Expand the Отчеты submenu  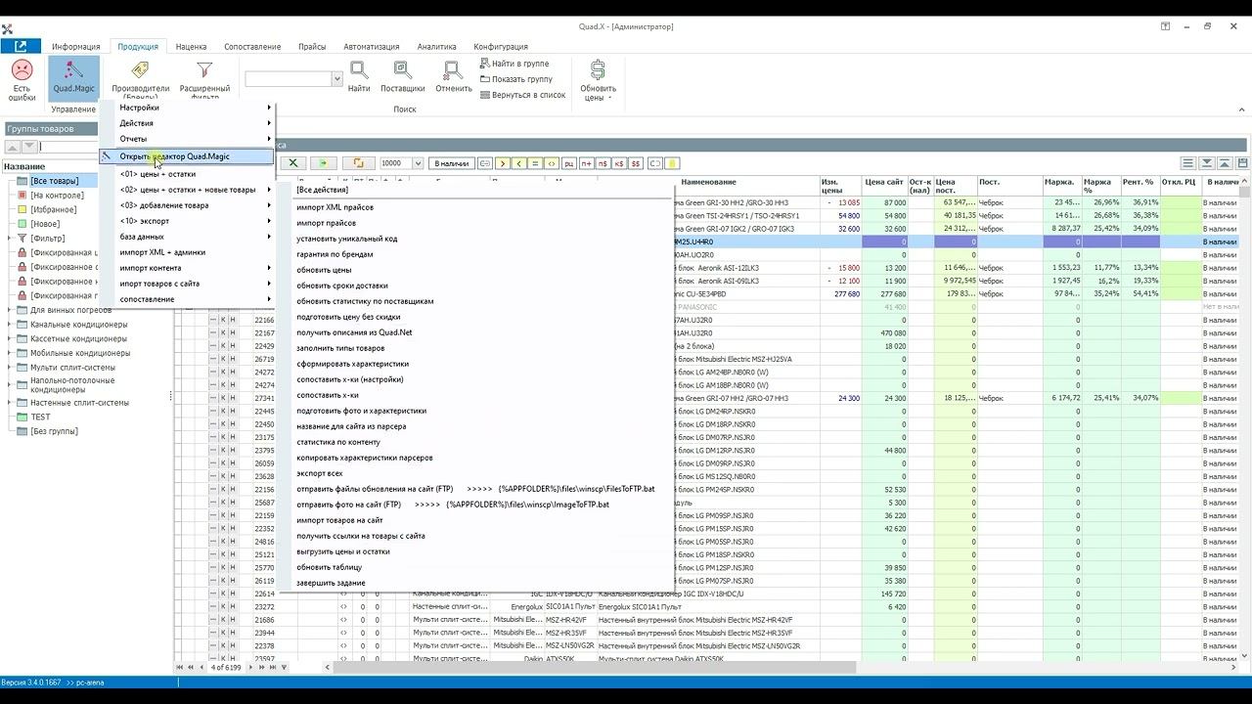188,139
